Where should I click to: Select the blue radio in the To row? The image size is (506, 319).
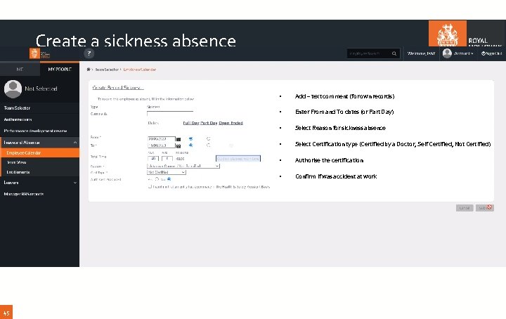(x=190, y=145)
